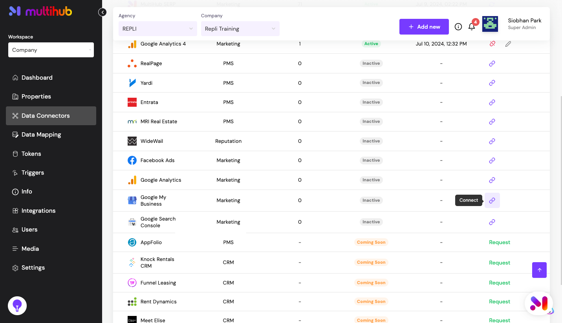The image size is (562, 323).
Task: Connect Entrata using its link icon
Action: pos(492,102)
